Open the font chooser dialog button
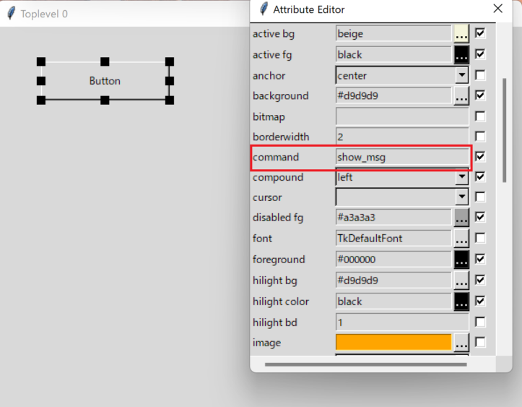 (x=461, y=239)
